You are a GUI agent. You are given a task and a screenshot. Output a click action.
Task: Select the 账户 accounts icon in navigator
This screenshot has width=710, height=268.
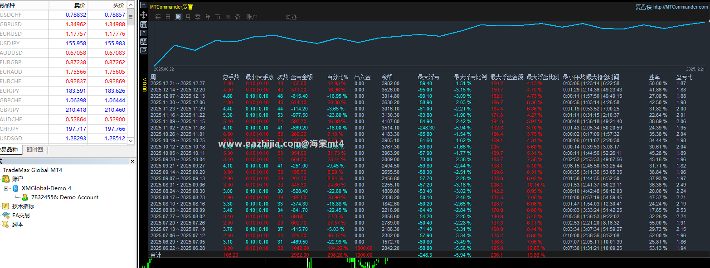[6, 179]
